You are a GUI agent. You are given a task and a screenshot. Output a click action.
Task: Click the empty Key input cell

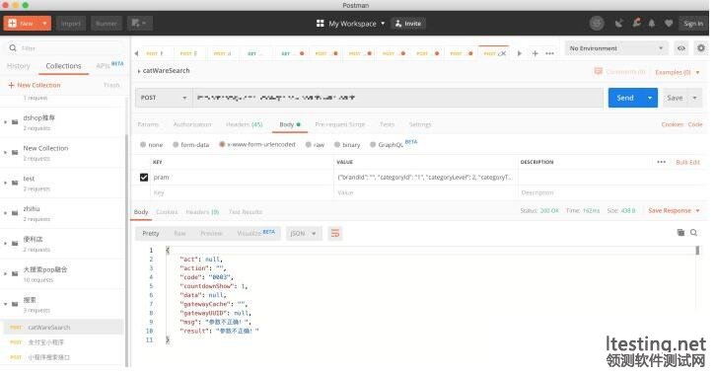(x=242, y=192)
